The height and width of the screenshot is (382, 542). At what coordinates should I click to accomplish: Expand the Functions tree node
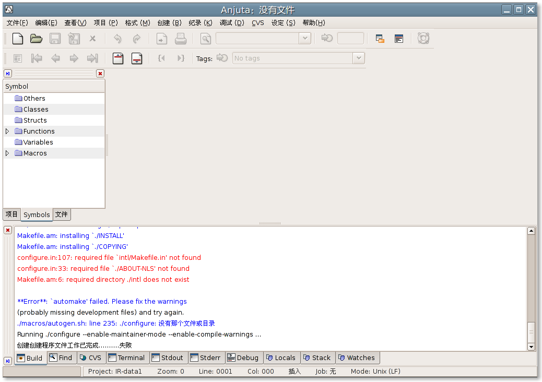coord(7,132)
